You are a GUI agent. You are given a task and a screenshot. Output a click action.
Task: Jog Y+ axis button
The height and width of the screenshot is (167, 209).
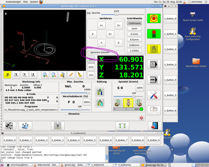(x=101, y=25)
